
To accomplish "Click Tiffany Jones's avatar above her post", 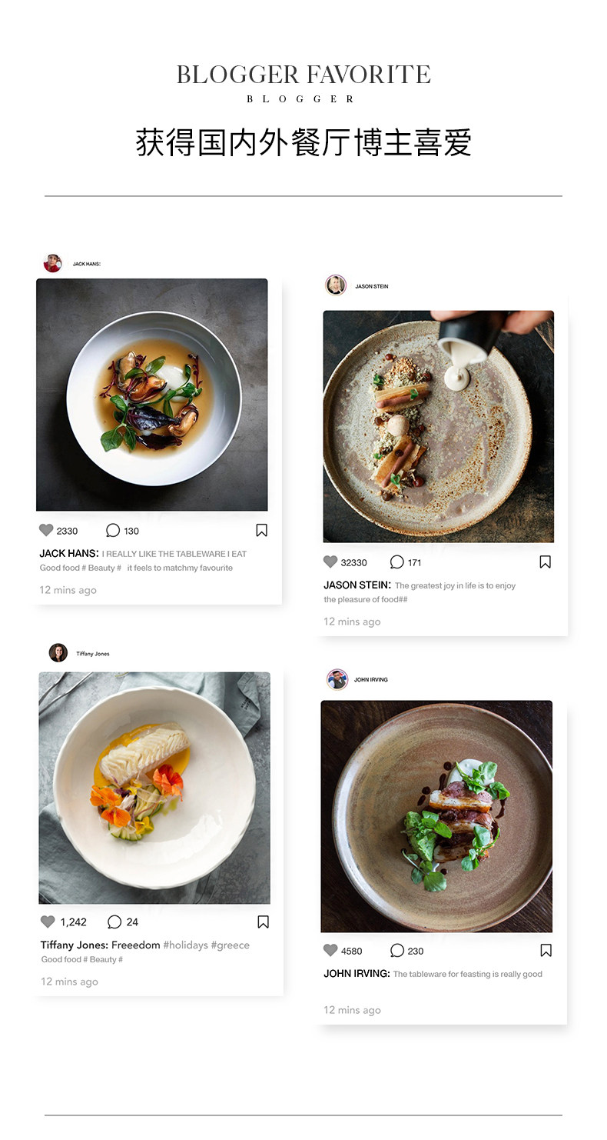I will click(58, 653).
